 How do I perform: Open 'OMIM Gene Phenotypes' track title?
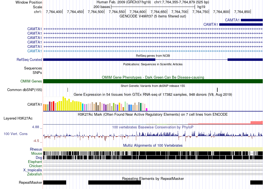(153, 77)
